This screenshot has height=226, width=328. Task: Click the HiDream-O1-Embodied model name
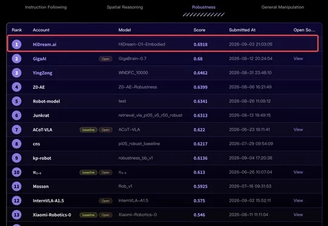[x=142, y=44]
